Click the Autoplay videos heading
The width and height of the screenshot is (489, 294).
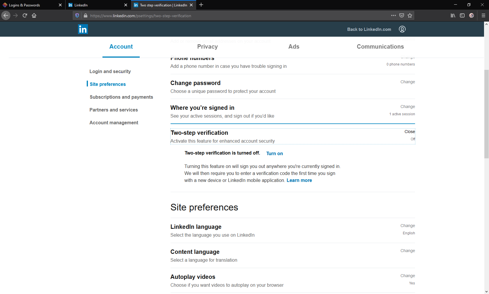[x=193, y=277]
